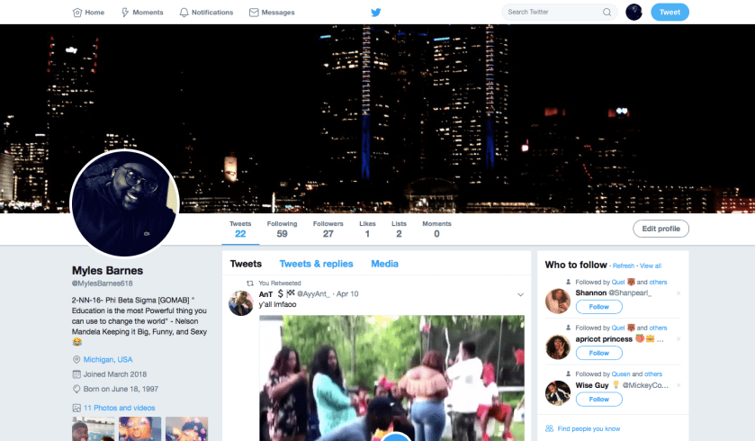Image resolution: width=755 pixels, height=441 pixels.
Task: Open Home from the top navigation
Action: coord(88,13)
